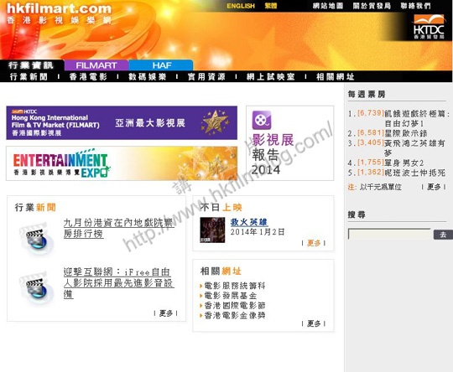The image size is (453, 372).
Task: Open box office entry 饑餓遊戲終極篇
Action: (417, 118)
